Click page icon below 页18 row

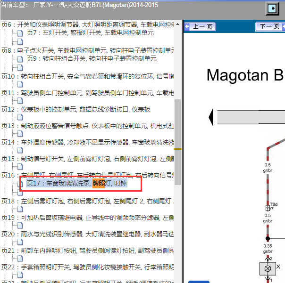pos(20,209)
